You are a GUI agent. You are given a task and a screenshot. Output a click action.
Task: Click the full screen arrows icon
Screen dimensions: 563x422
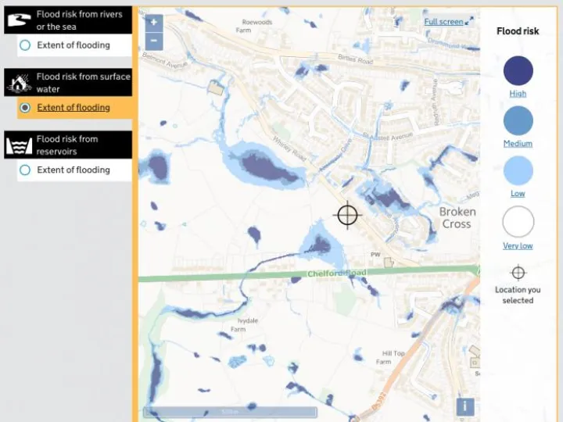pos(470,22)
